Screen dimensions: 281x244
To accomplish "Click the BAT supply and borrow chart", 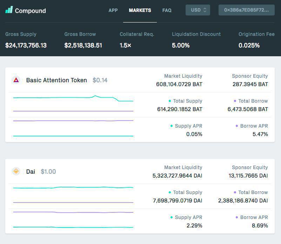I will 73,103.
